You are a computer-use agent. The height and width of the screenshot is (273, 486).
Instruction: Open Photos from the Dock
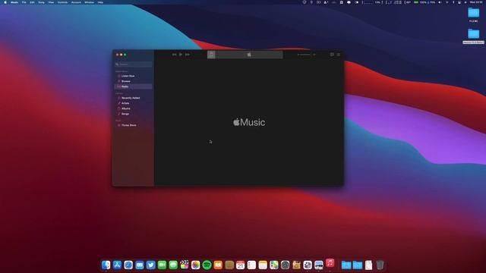pos(196,265)
